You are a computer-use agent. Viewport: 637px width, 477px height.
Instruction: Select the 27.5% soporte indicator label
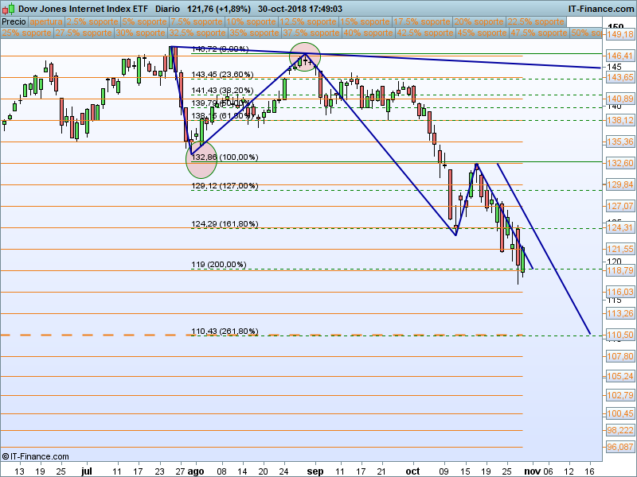tap(84, 33)
